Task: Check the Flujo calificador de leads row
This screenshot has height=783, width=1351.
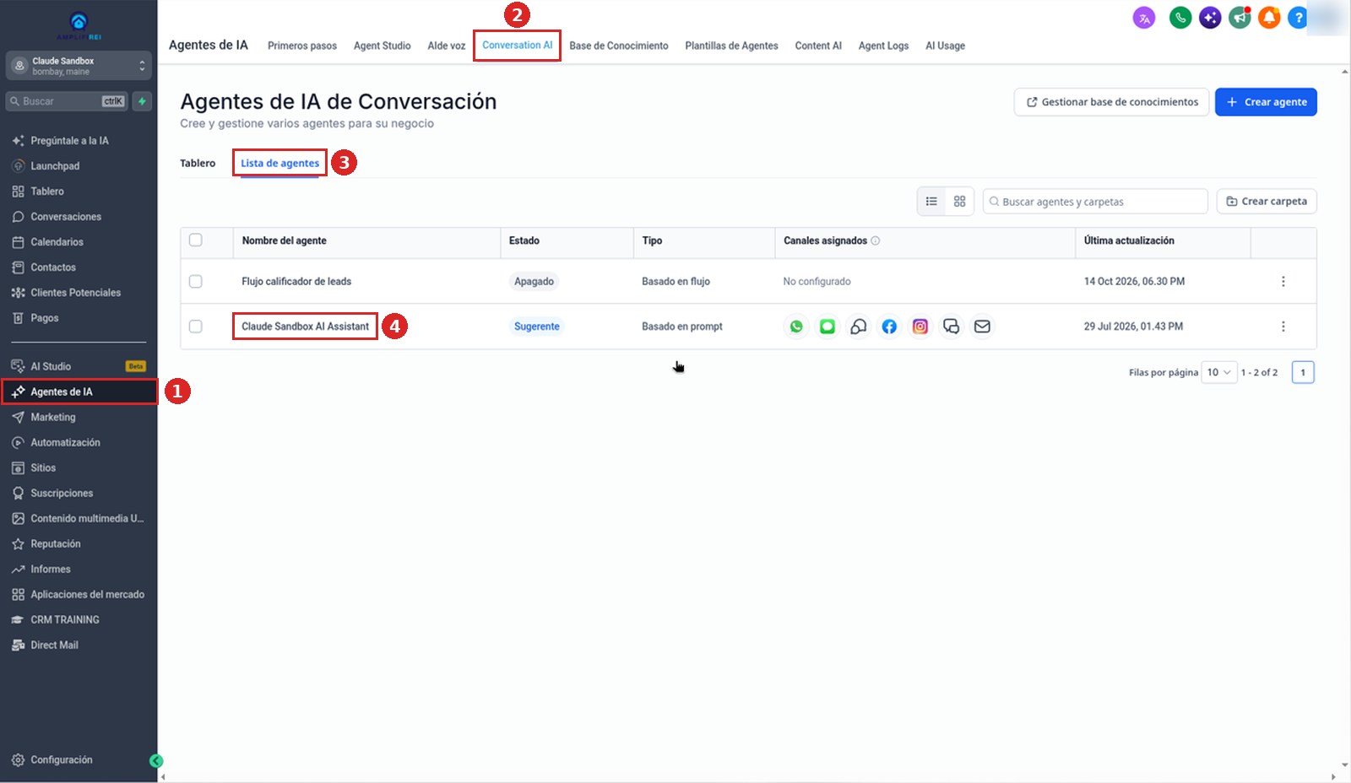Action: (x=196, y=282)
